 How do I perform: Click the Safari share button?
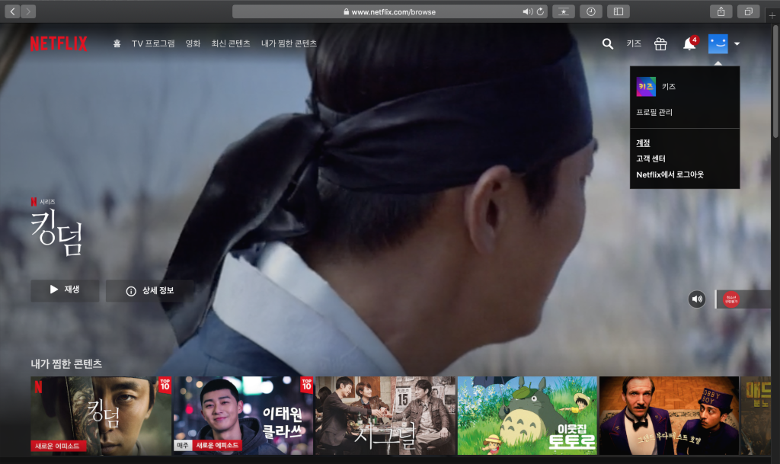tap(721, 11)
